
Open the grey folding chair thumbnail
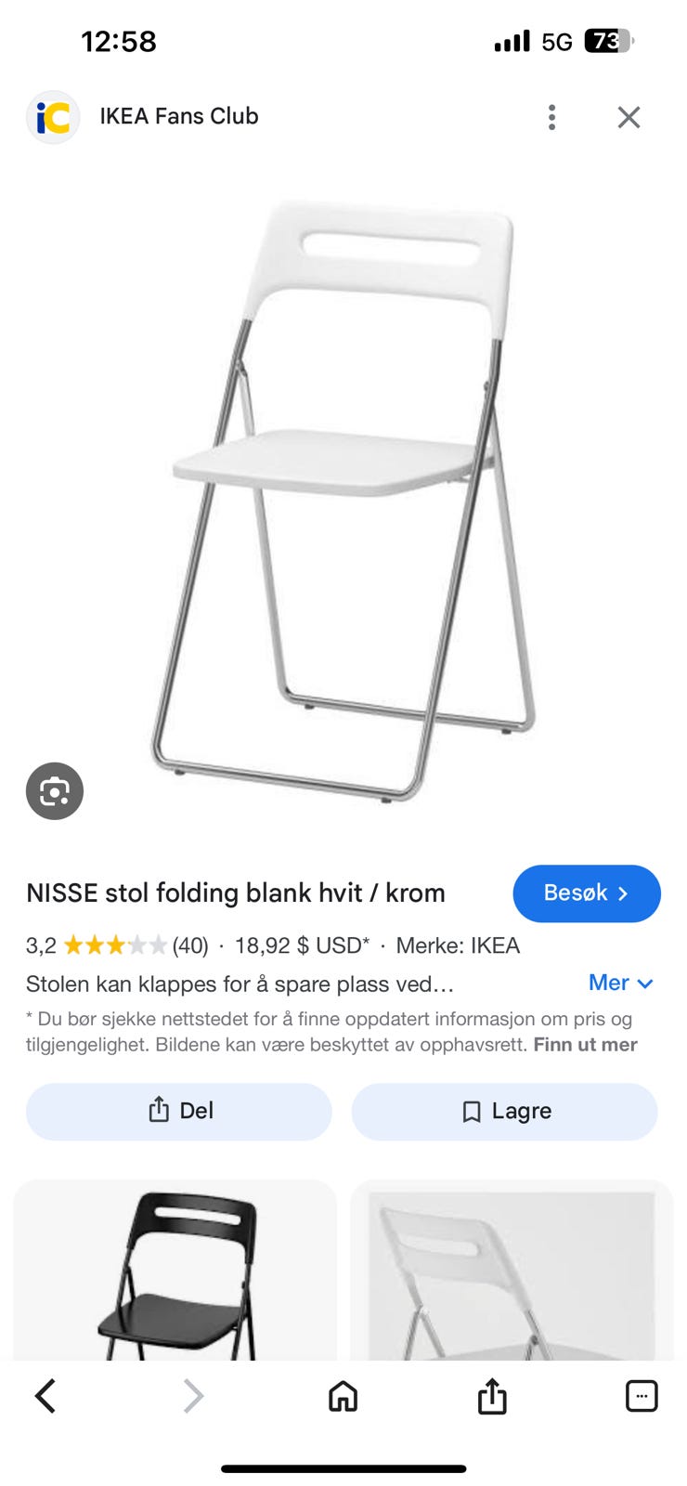point(512,1271)
